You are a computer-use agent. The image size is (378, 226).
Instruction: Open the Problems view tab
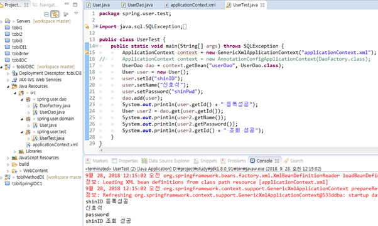click(x=234, y=161)
